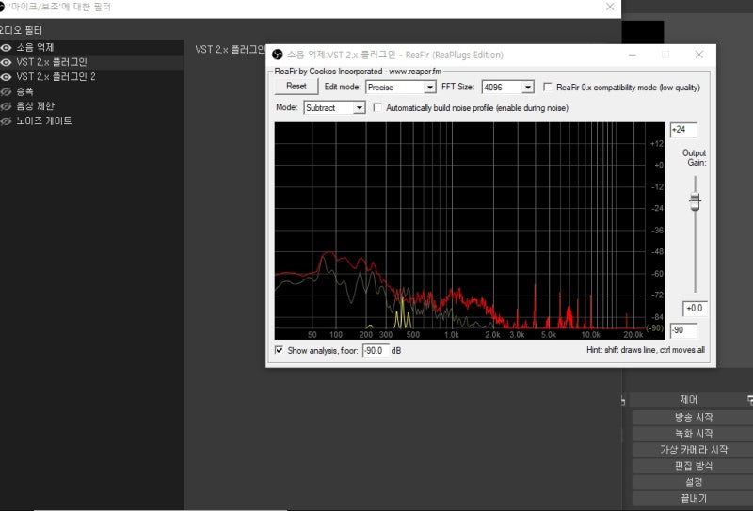The image size is (753, 511).
Task: Click the Output Gain slider handle
Action: (695, 201)
